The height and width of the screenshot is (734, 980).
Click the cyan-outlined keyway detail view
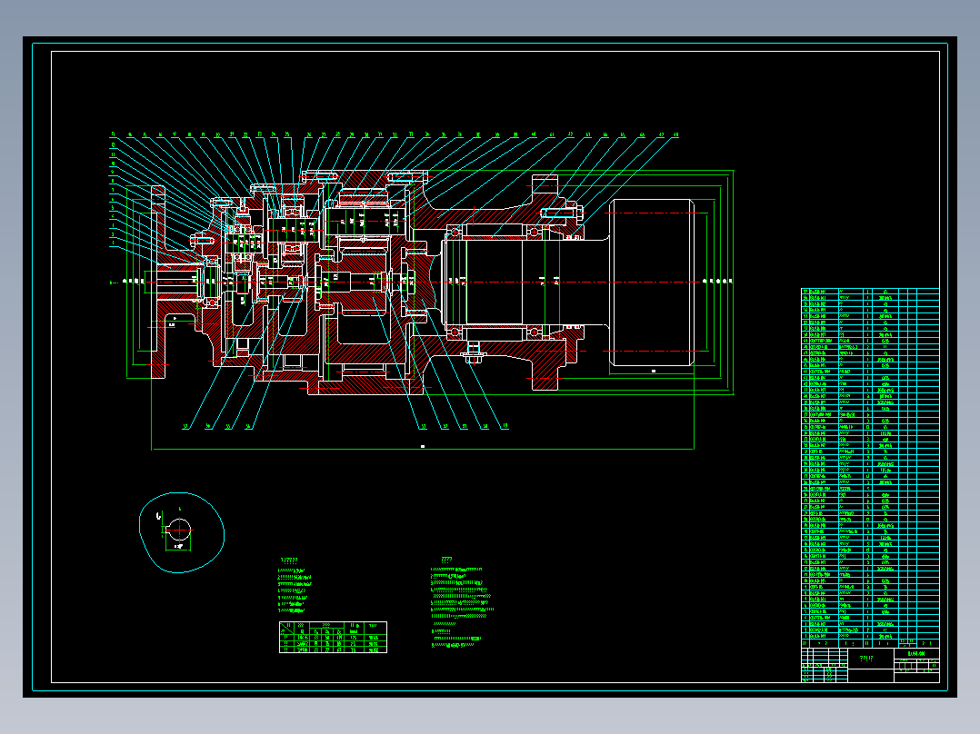tap(181, 532)
